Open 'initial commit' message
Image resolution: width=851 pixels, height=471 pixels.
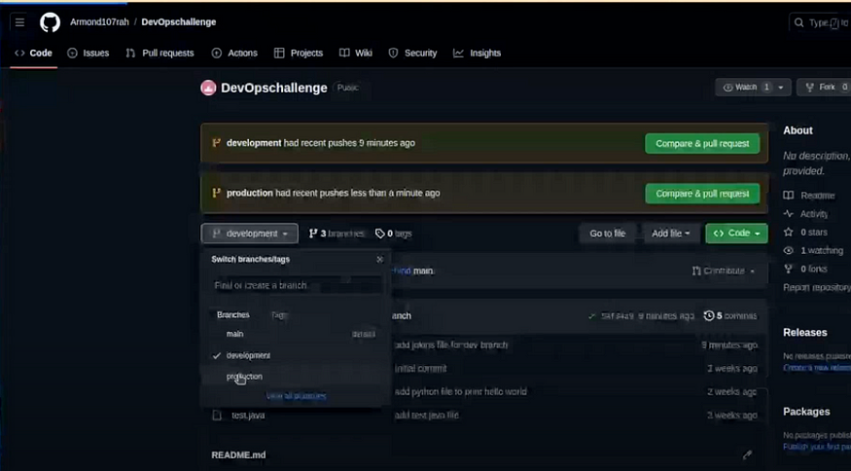point(420,368)
